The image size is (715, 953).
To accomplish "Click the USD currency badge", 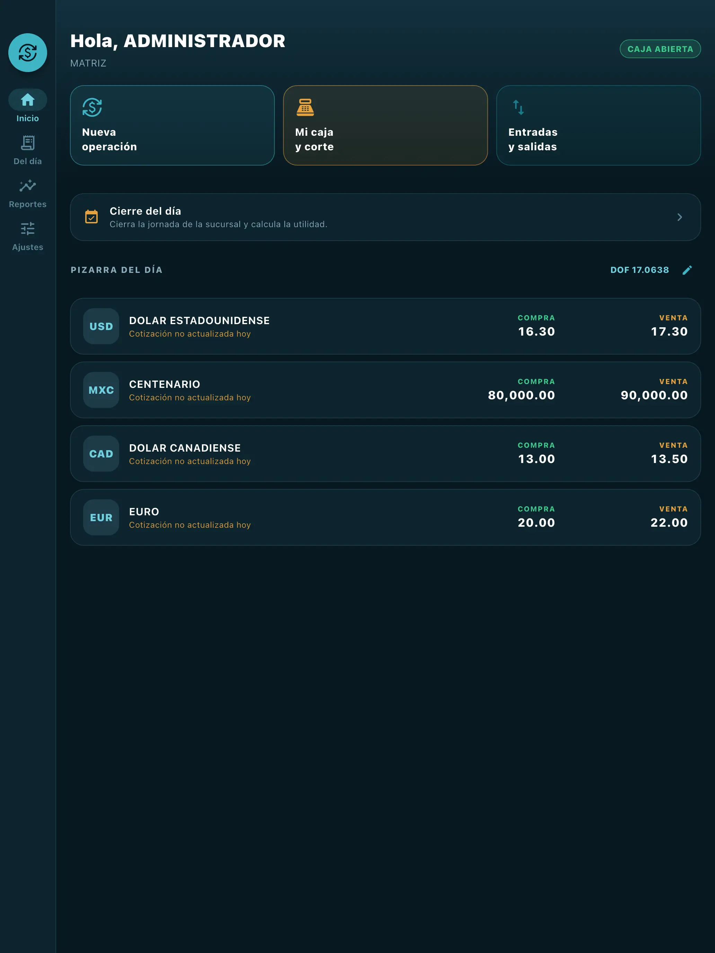I will 101,326.
